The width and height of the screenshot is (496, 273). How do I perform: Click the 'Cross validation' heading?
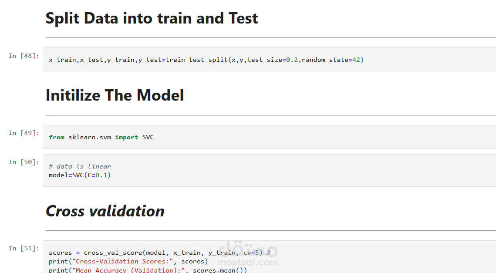point(105,211)
